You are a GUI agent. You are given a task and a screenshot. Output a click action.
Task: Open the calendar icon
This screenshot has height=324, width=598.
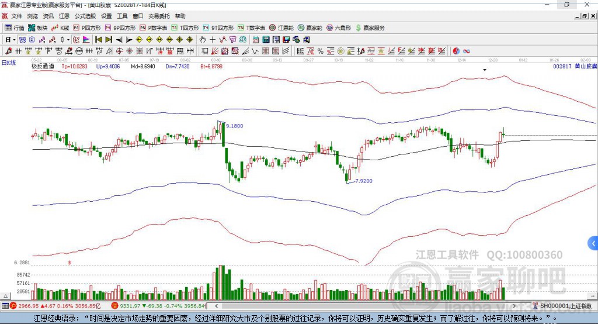[x=256, y=40]
